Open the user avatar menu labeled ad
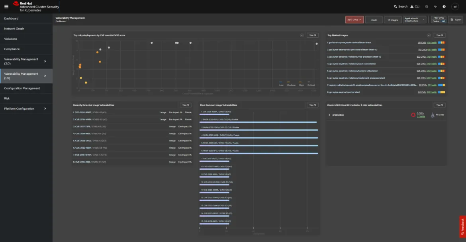This screenshot has height=242, width=466. (454, 6)
